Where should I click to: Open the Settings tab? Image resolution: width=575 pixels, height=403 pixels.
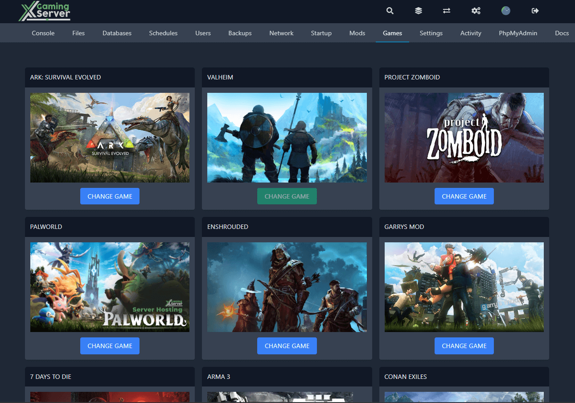(x=431, y=33)
